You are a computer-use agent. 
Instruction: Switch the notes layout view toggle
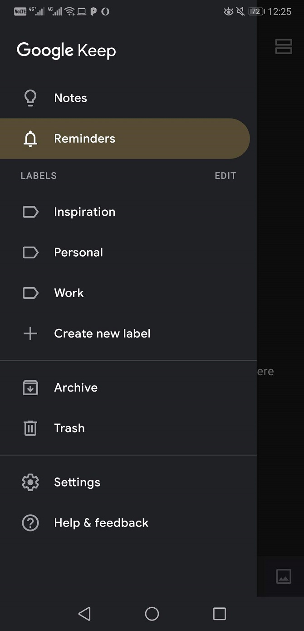pos(284,46)
